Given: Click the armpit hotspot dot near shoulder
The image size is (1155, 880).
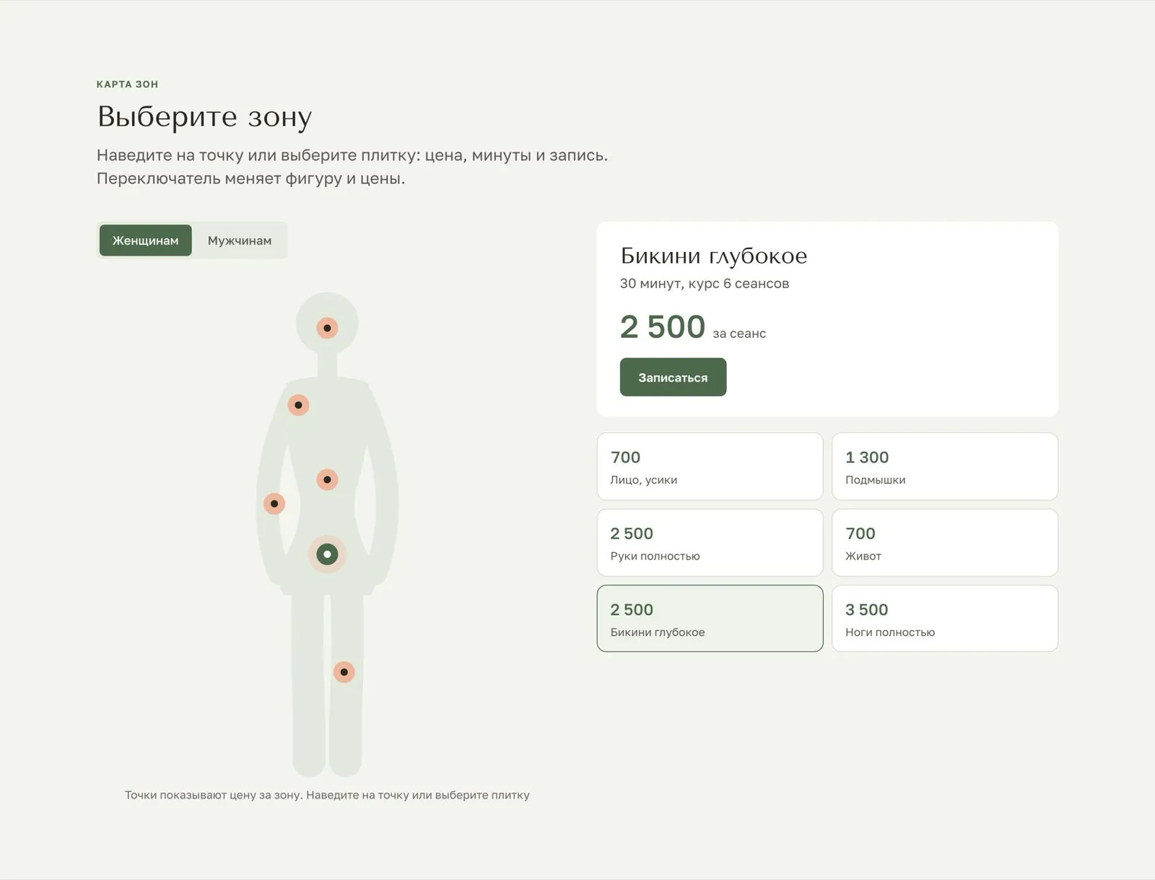Looking at the screenshot, I should 298,405.
